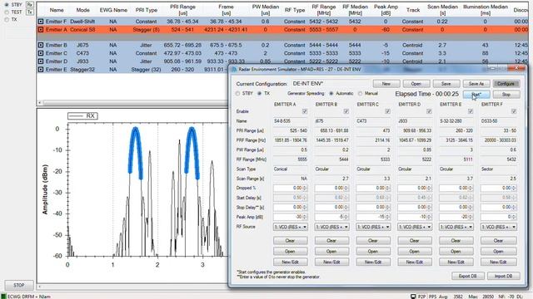Toggle Enable checkbox for Emitter D
Image resolution: width=533 pixels, height=299 pixels.
(429, 111)
